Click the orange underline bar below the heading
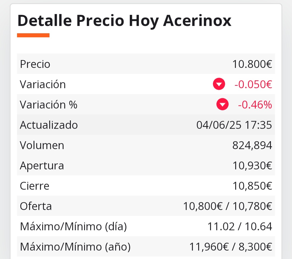 [x=33, y=35]
